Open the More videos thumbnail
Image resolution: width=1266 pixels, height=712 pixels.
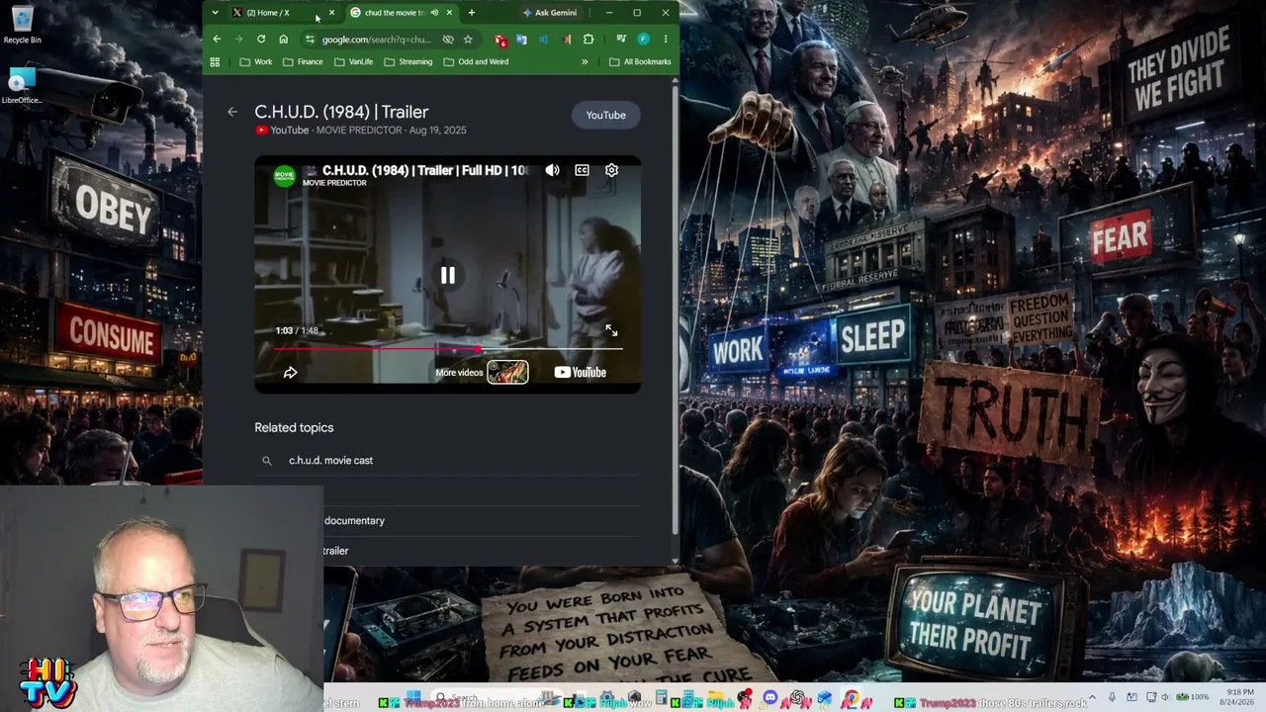pos(507,372)
